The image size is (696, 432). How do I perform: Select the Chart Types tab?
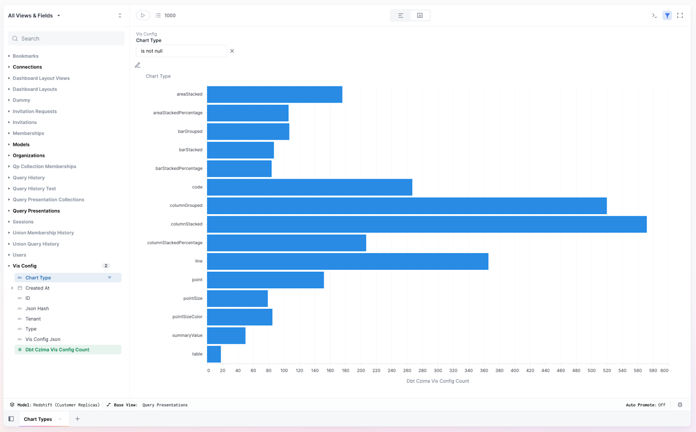37,419
